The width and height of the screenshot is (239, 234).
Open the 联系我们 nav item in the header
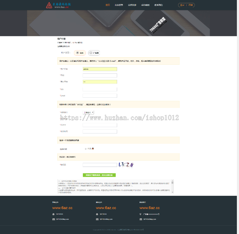coord(159,5)
